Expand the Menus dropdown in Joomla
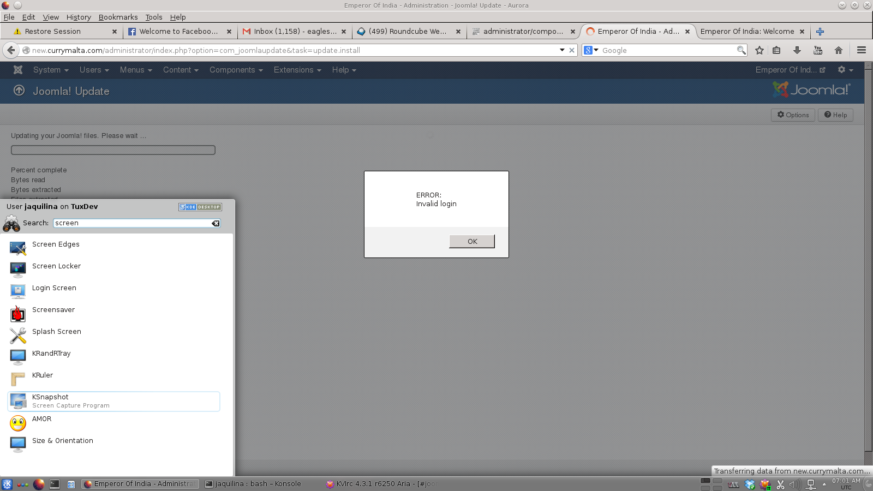The height and width of the screenshot is (491, 873). pos(136,70)
